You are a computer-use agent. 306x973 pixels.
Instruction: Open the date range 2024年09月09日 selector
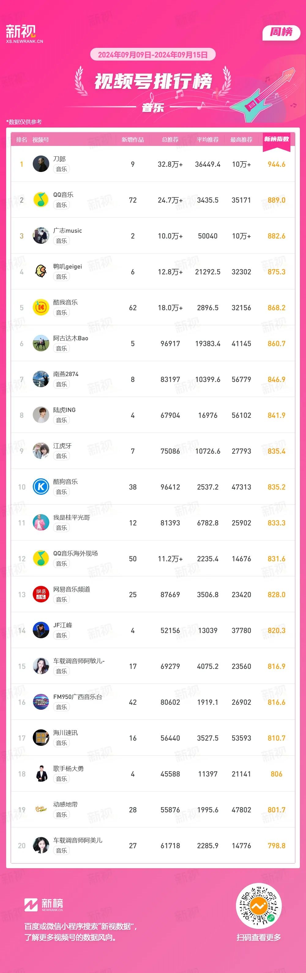(x=153, y=55)
